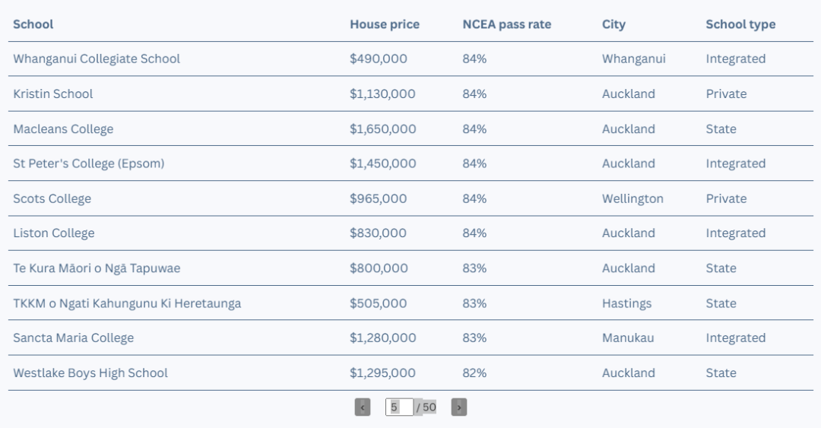Select St Peter's College (Epsom) row
This screenshot has height=428, width=821.
(x=410, y=163)
